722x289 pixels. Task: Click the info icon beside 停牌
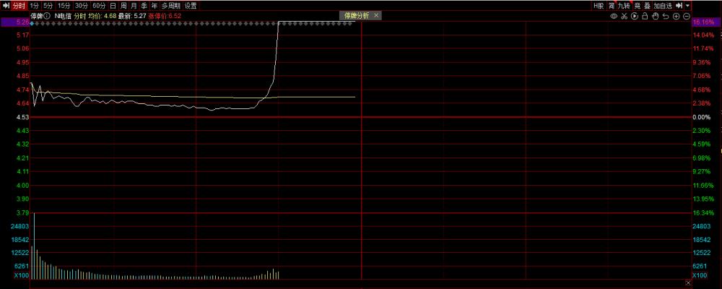click(x=47, y=16)
